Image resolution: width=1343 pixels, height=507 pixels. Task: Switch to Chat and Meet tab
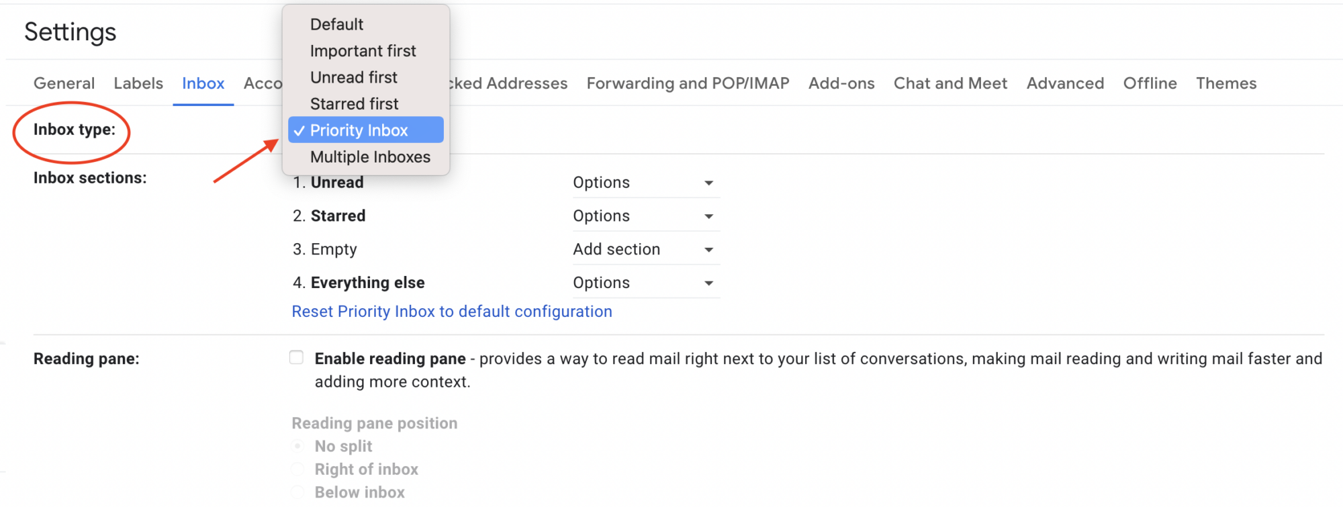pyautogui.click(x=950, y=83)
